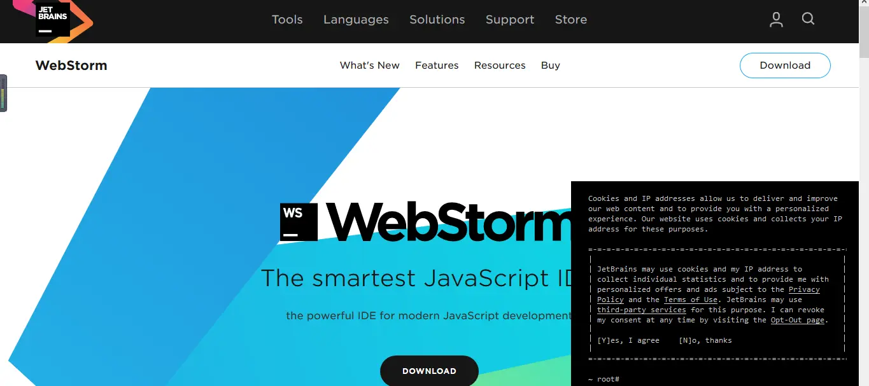This screenshot has width=869, height=386.
Task: Go to the Store page
Action: [x=571, y=20]
